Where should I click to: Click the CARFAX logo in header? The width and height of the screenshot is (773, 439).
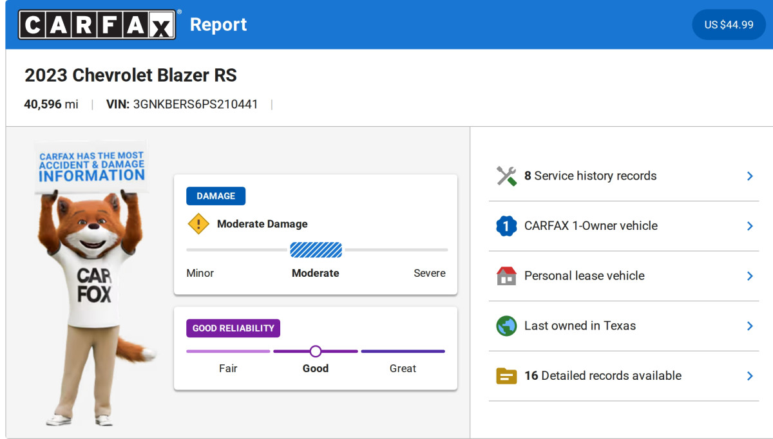(97, 24)
